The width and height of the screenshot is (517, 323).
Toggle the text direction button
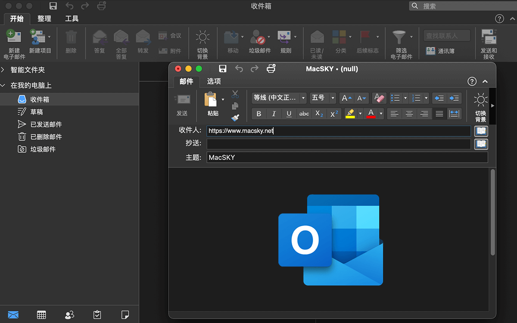[x=454, y=114]
